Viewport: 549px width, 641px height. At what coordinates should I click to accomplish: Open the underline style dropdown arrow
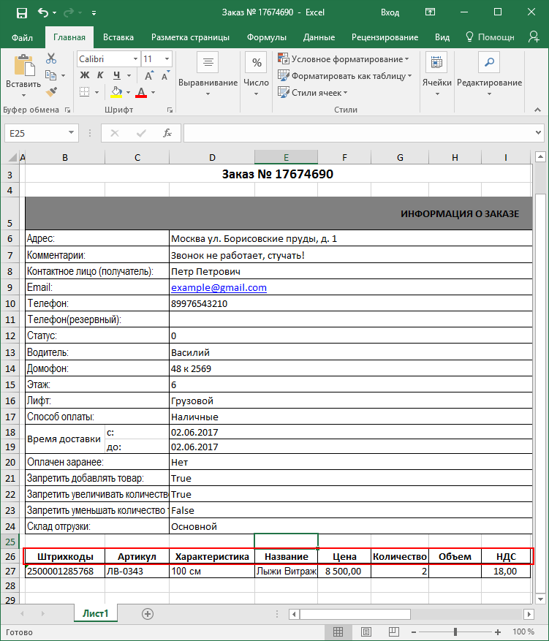click(x=129, y=75)
